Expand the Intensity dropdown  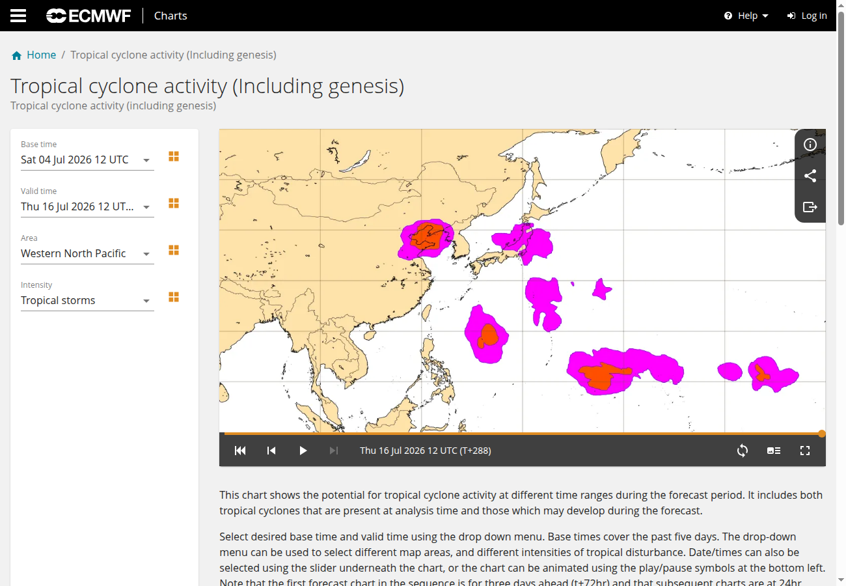pos(87,301)
